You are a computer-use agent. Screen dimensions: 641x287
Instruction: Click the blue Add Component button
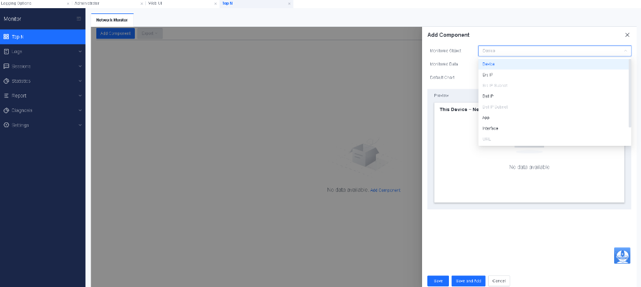pos(115,33)
